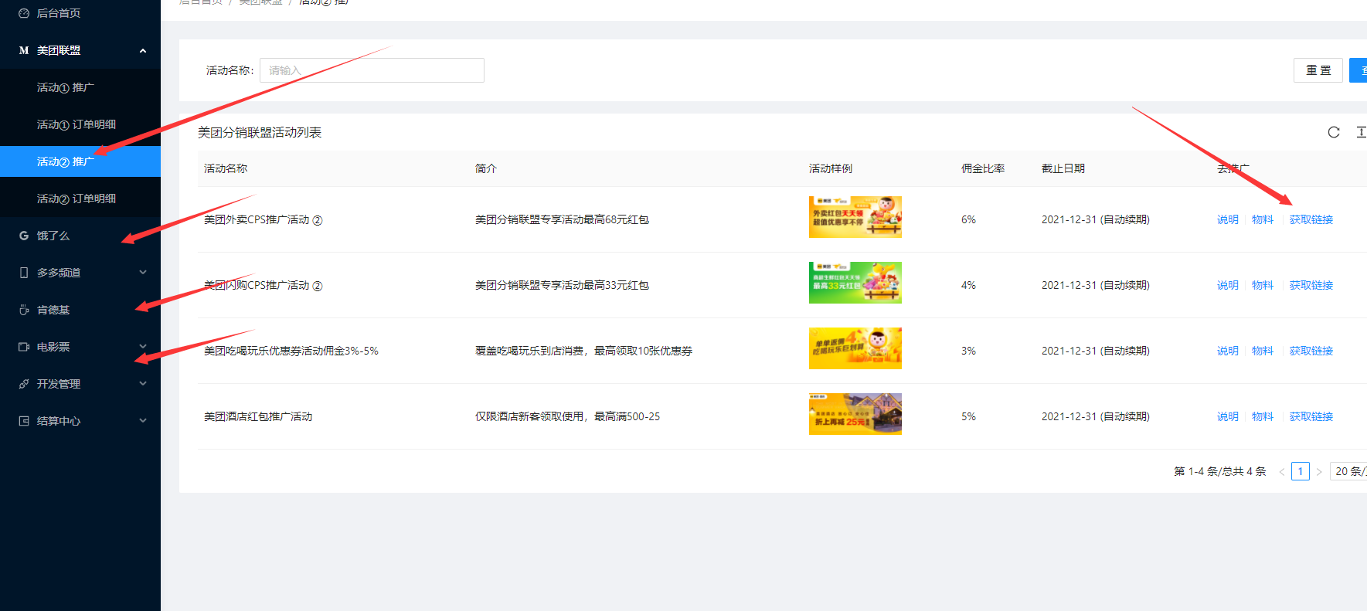This screenshot has width=1367, height=611.
Task: Click the 美团吃喝玩乐 activity sample thumbnail
Action: 855,348
